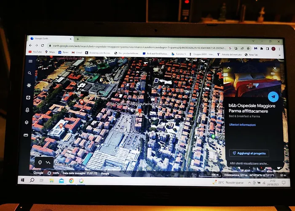295x211 pixels.
Task: Open the Google Earth hamburger menu
Action: click(30, 61)
